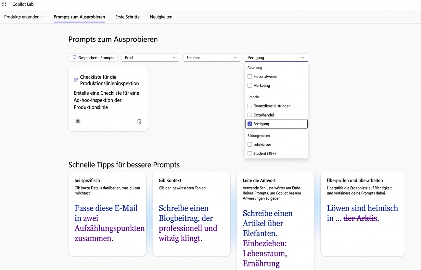Click the Excel app icon on the prompt card

pyautogui.click(x=77, y=121)
